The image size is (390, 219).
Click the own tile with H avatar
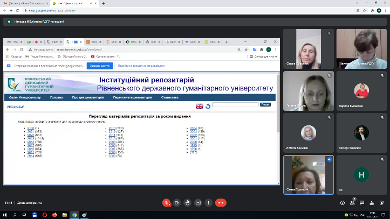361,175
